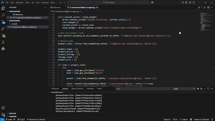Viewport: 215px width, 121px height.
Task: Open the Run and Debug view
Action: [x=3, y=28]
